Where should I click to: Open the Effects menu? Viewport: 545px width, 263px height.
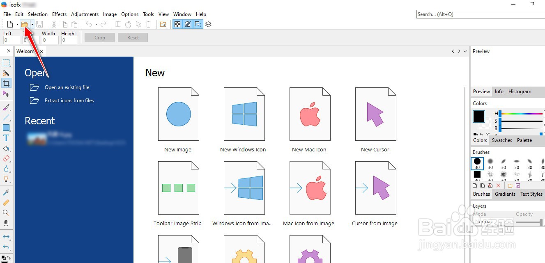(x=59, y=14)
